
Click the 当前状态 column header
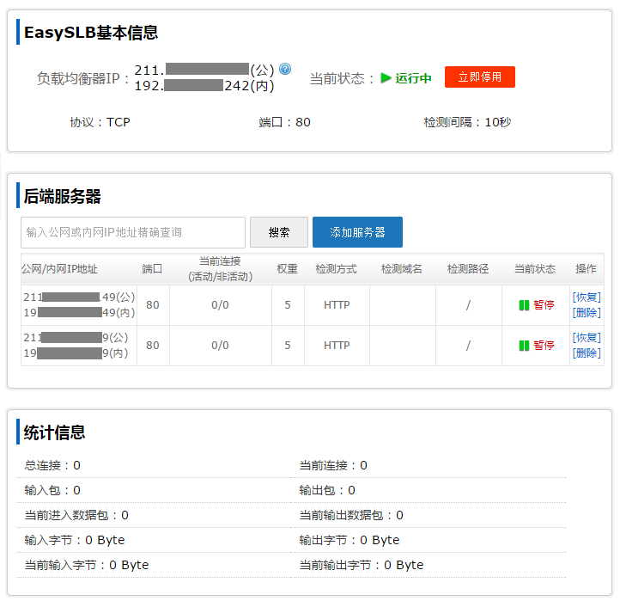(x=535, y=269)
